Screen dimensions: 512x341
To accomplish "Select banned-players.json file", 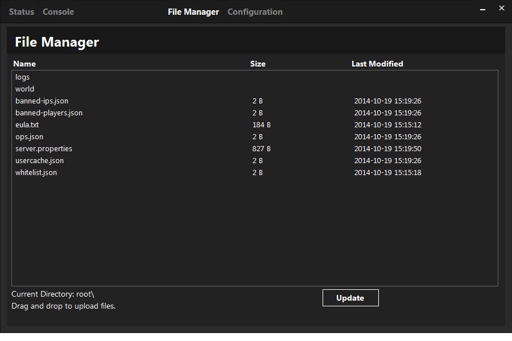I will click(48, 113).
